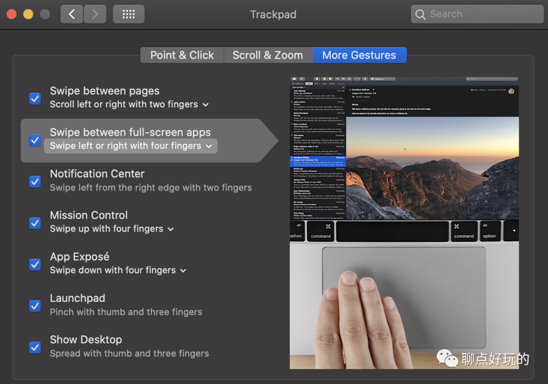Click the Notification Center label
The height and width of the screenshot is (384, 548).
(x=97, y=174)
